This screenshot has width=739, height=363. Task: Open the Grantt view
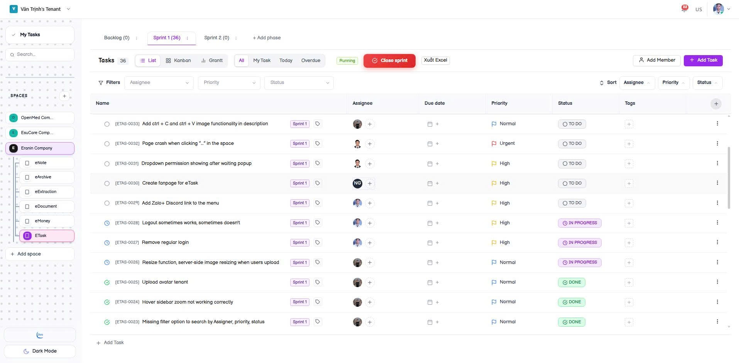tap(212, 61)
